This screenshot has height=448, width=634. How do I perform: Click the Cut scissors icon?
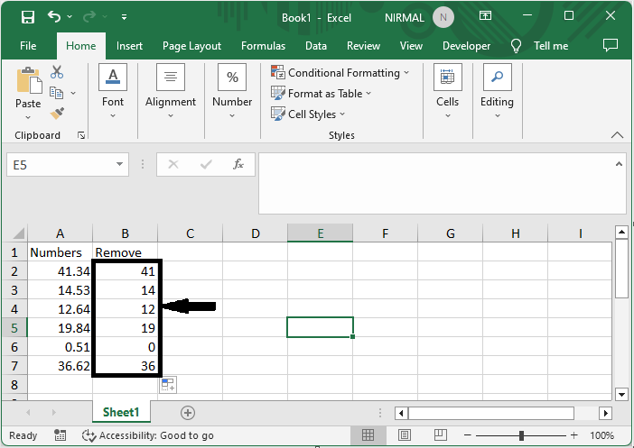pos(57,72)
